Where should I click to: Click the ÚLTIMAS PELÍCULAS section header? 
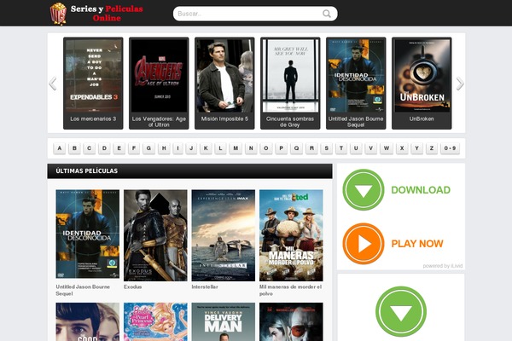pos(189,171)
